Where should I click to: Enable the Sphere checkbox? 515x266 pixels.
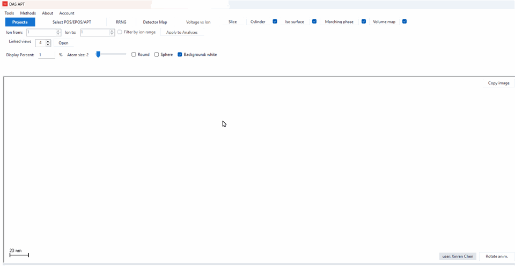(x=157, y=55)
